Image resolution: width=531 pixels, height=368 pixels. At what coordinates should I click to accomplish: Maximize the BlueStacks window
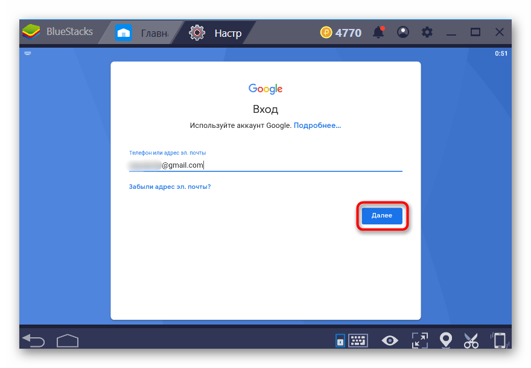[475, 32]
